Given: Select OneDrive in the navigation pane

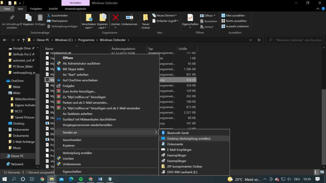Looking at the screenshot, I should click(x=15, y=81).
